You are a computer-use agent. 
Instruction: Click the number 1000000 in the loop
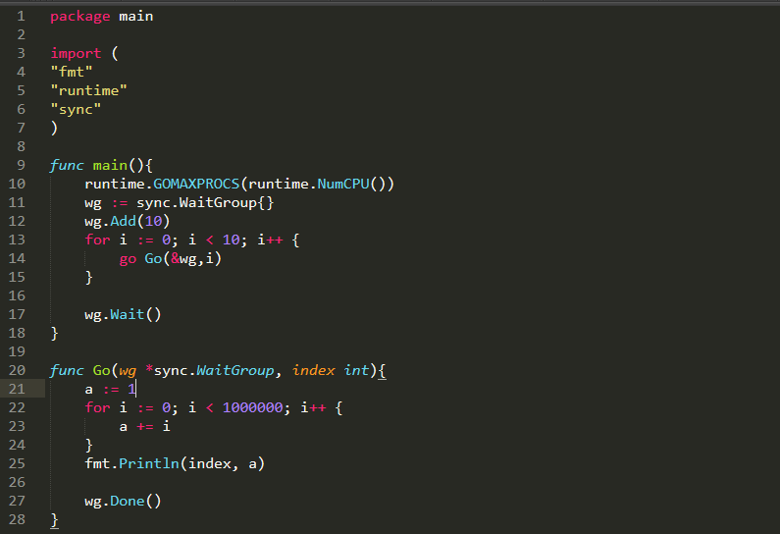coord(253,407)
